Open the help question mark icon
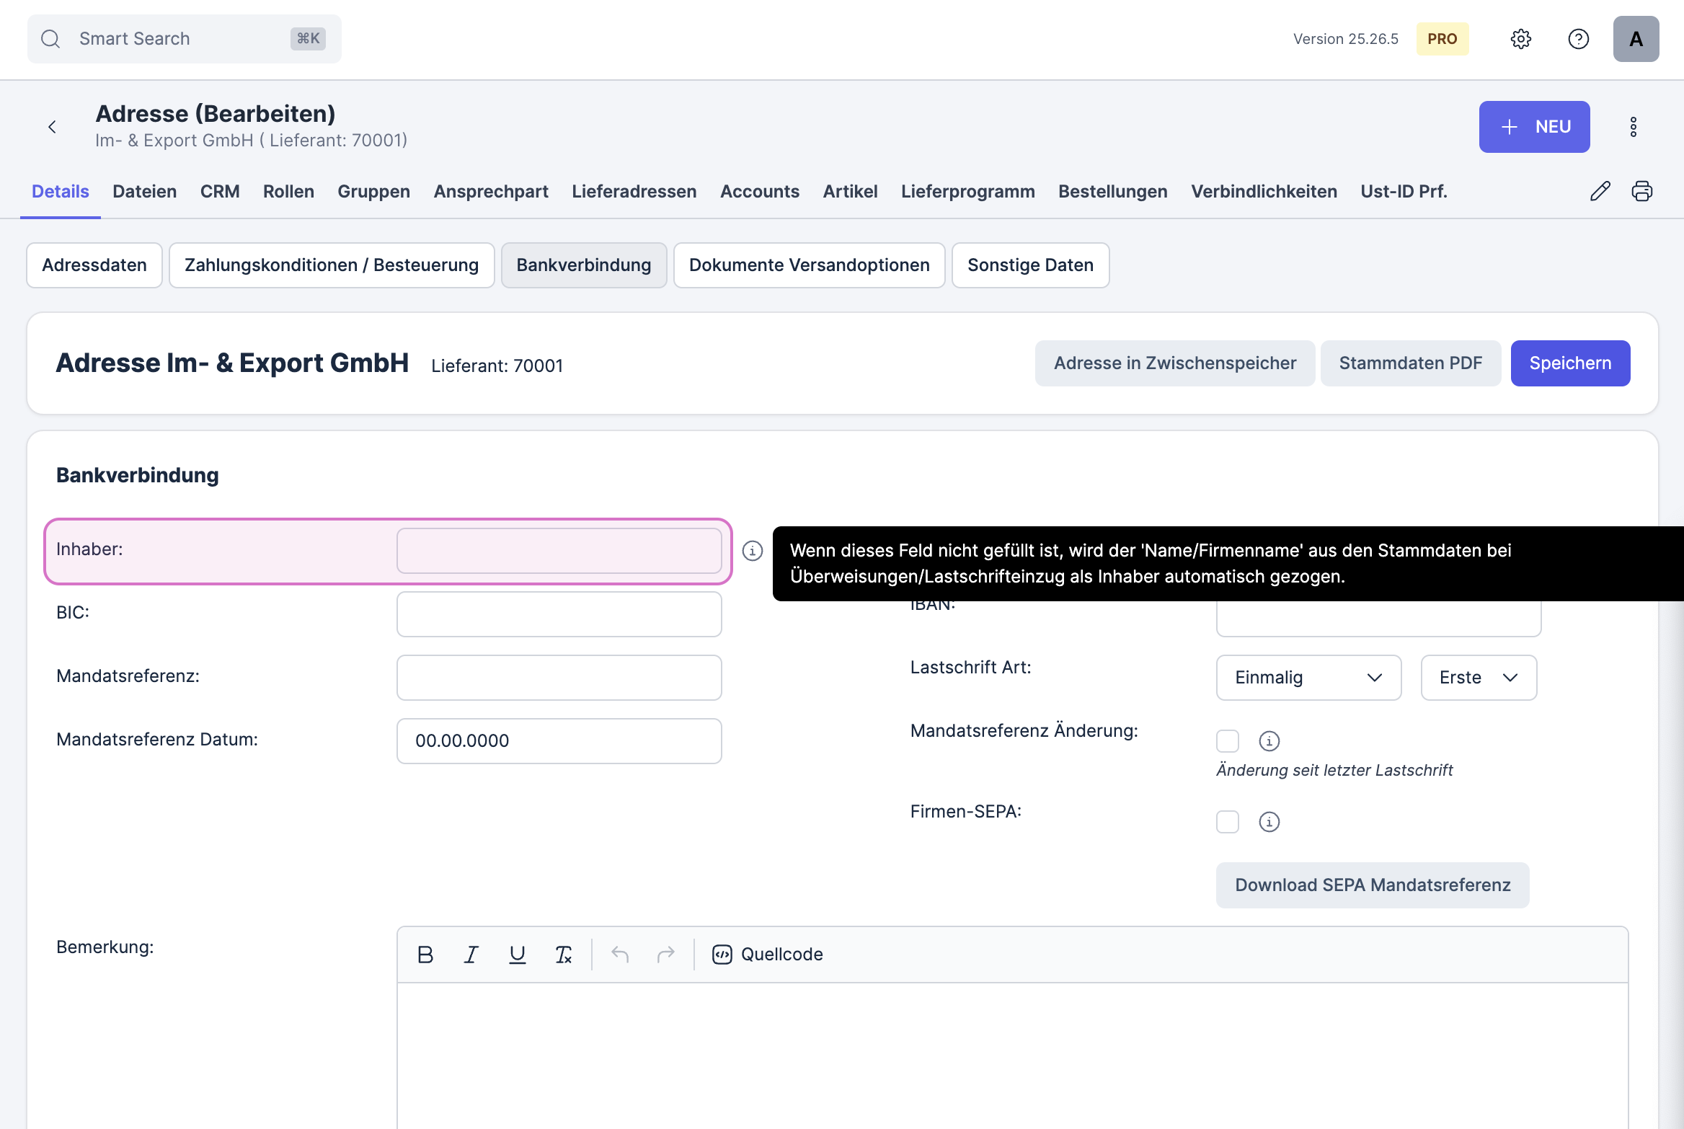Screen dimensions: 1684x1129 [1578, 39]
